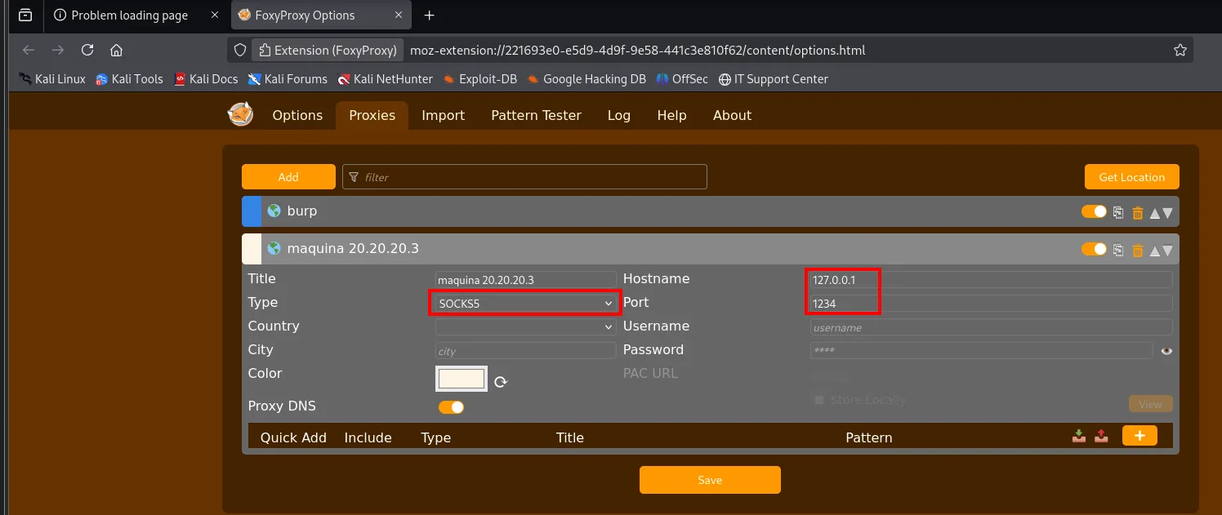This screenshot has width=1222, height=515.
Task: Go to browser home page
Action: [x=116, y=50]
